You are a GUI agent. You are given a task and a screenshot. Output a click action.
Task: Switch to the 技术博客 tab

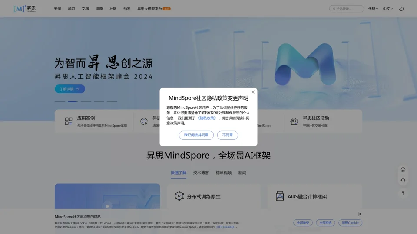point(201,173)
